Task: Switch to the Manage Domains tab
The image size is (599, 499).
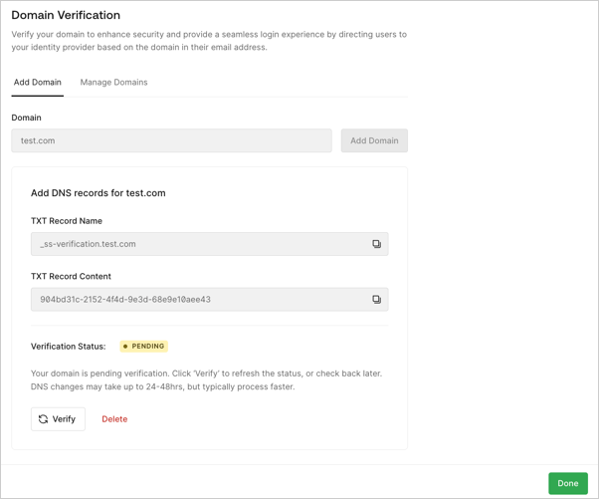Action: pyautogui.click(x=113, y=83)
